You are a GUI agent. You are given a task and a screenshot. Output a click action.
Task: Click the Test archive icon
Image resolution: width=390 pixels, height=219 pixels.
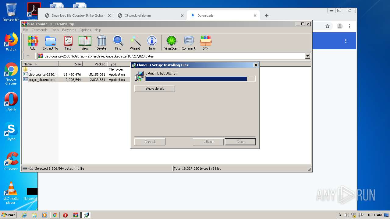coord(68,43)
